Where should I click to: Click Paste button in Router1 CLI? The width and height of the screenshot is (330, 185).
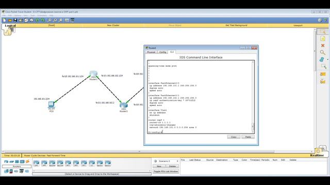coord(248,137)
